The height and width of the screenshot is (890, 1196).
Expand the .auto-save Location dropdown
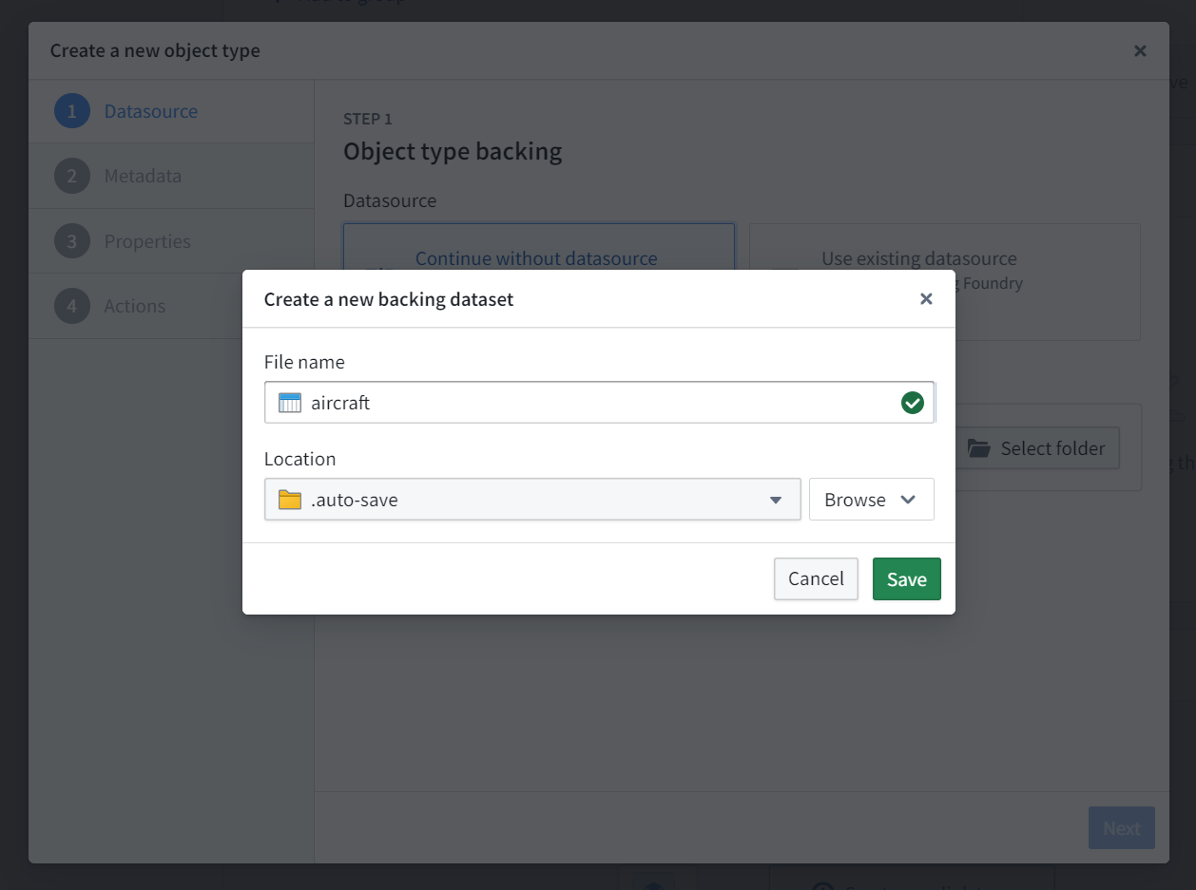pyautogui.click(x=532, y=500)
